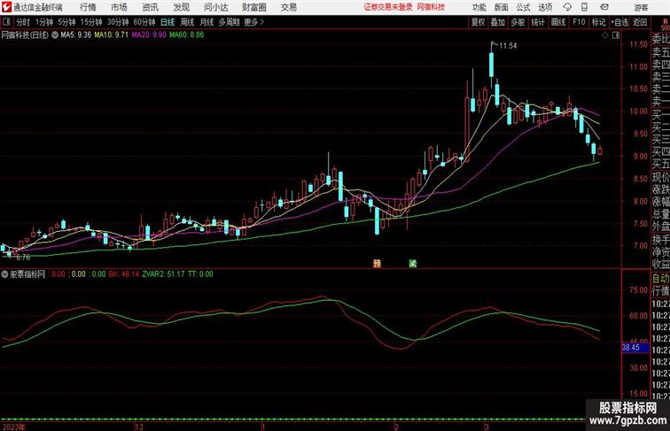The image size is (670, 431).
Task: Click the 证券交易未登录 login link
Action: point(388,7)
